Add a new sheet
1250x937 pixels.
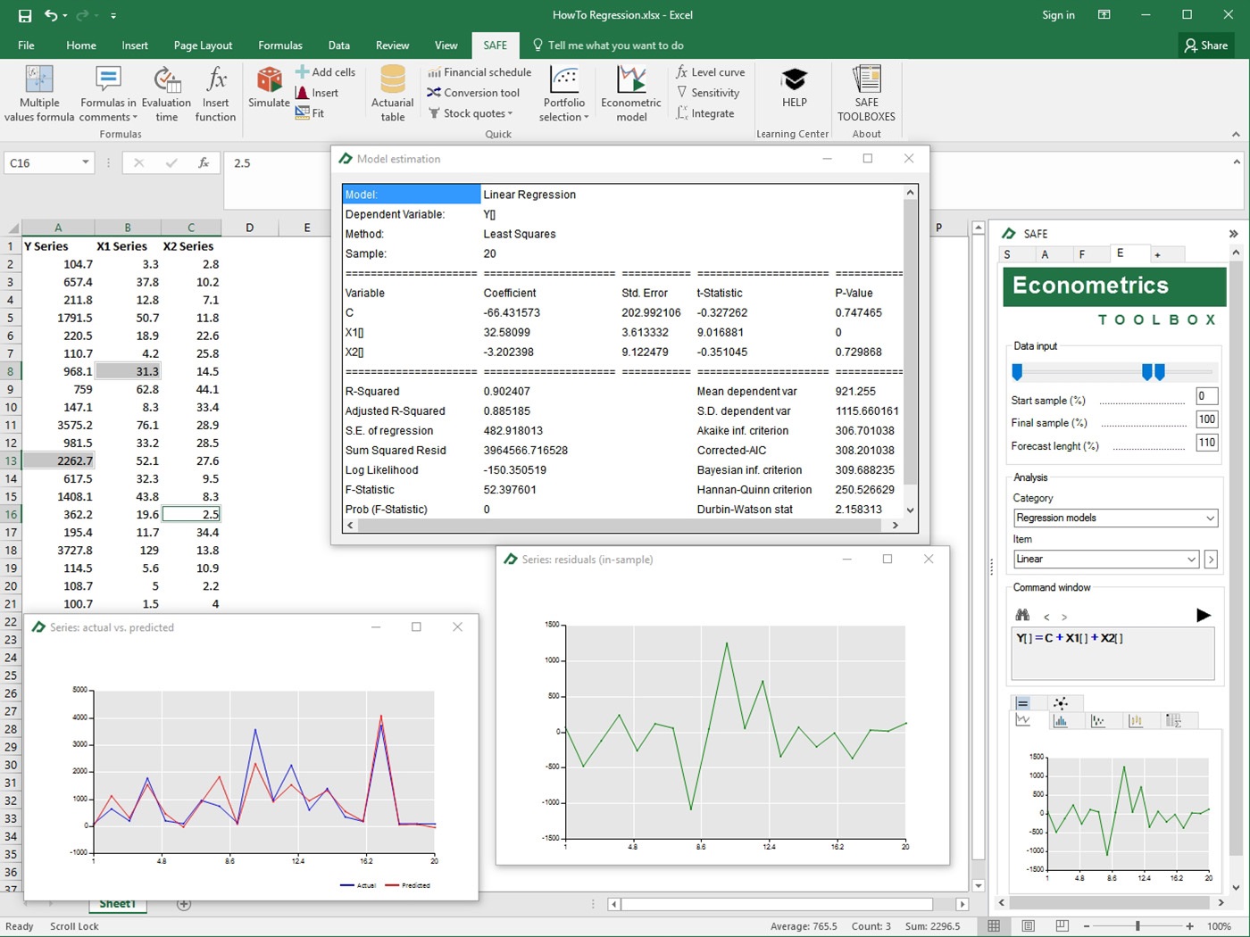pyautogui.click(x=184, y=904)
